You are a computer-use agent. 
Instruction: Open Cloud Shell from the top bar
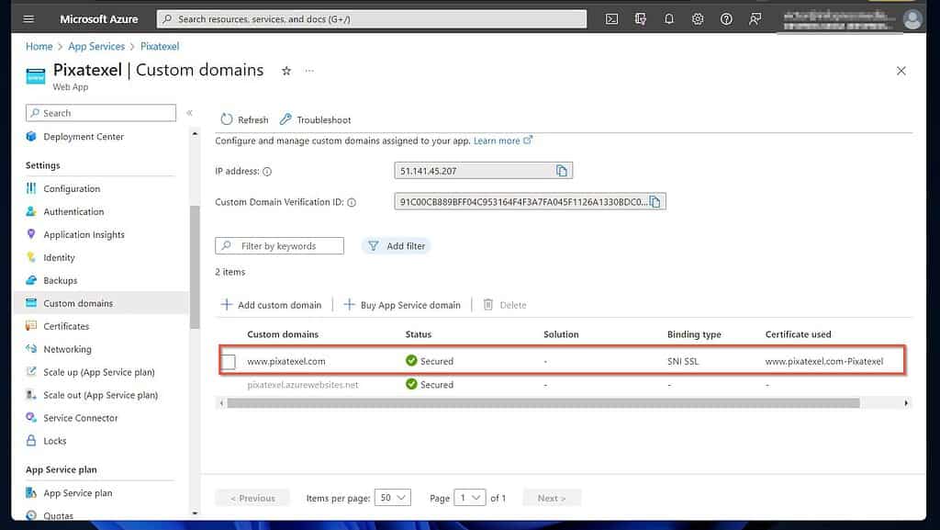[x=611, y=19]
